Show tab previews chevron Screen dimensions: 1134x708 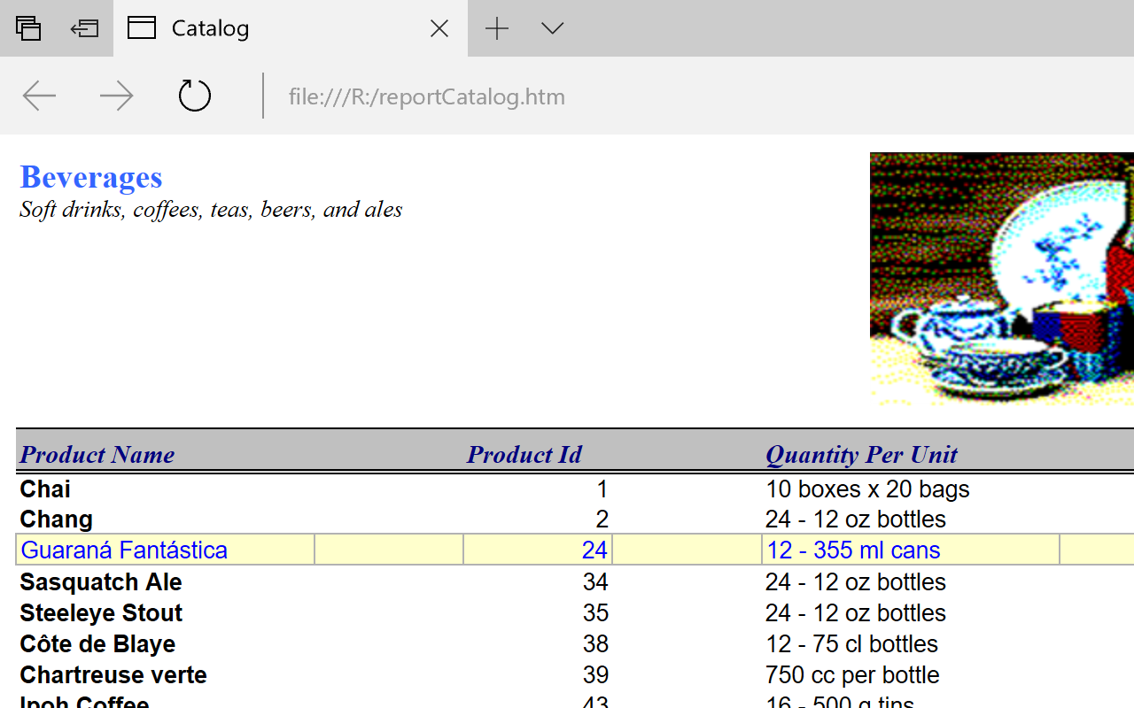(x=552, y=28)
